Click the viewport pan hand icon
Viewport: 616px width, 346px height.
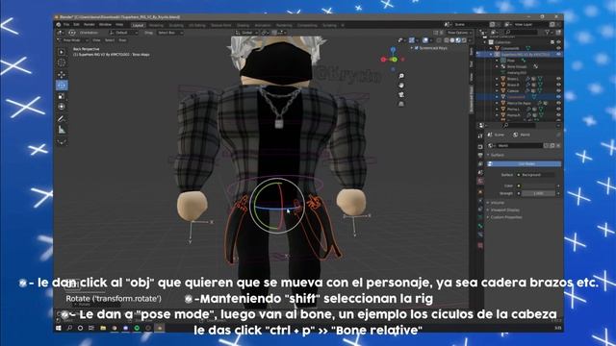(401, 86)
